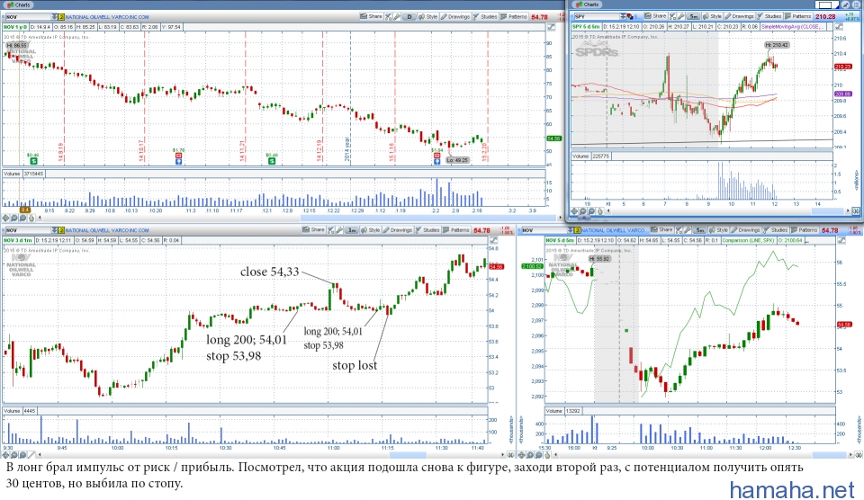Open Studies menu in NOV 5-minute chart
Screen dimensions: 864x500
(x=775, y=229)
